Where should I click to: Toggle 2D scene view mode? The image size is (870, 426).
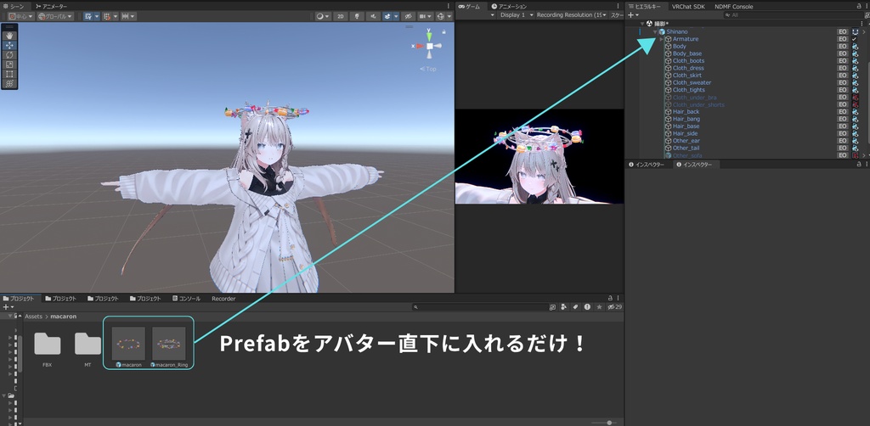tap(340, 16)
